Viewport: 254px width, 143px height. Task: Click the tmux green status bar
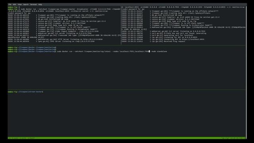[127, 138]
